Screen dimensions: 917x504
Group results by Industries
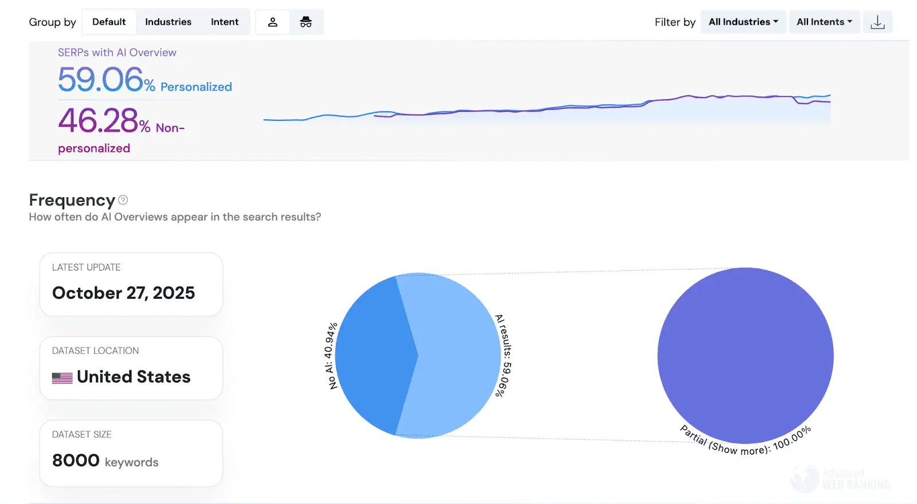168,22
